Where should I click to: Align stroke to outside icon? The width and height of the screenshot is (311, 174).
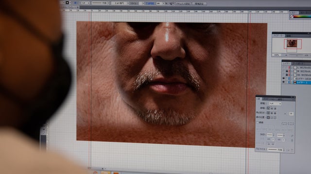point(276,117)
